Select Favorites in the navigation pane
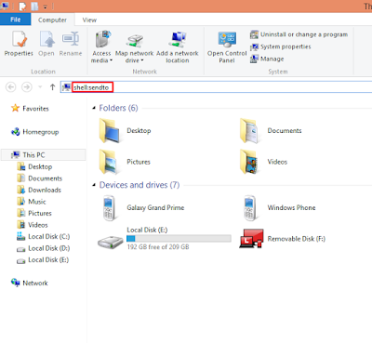Viewport: 372px width, 343px height. (x=30, y=109)
